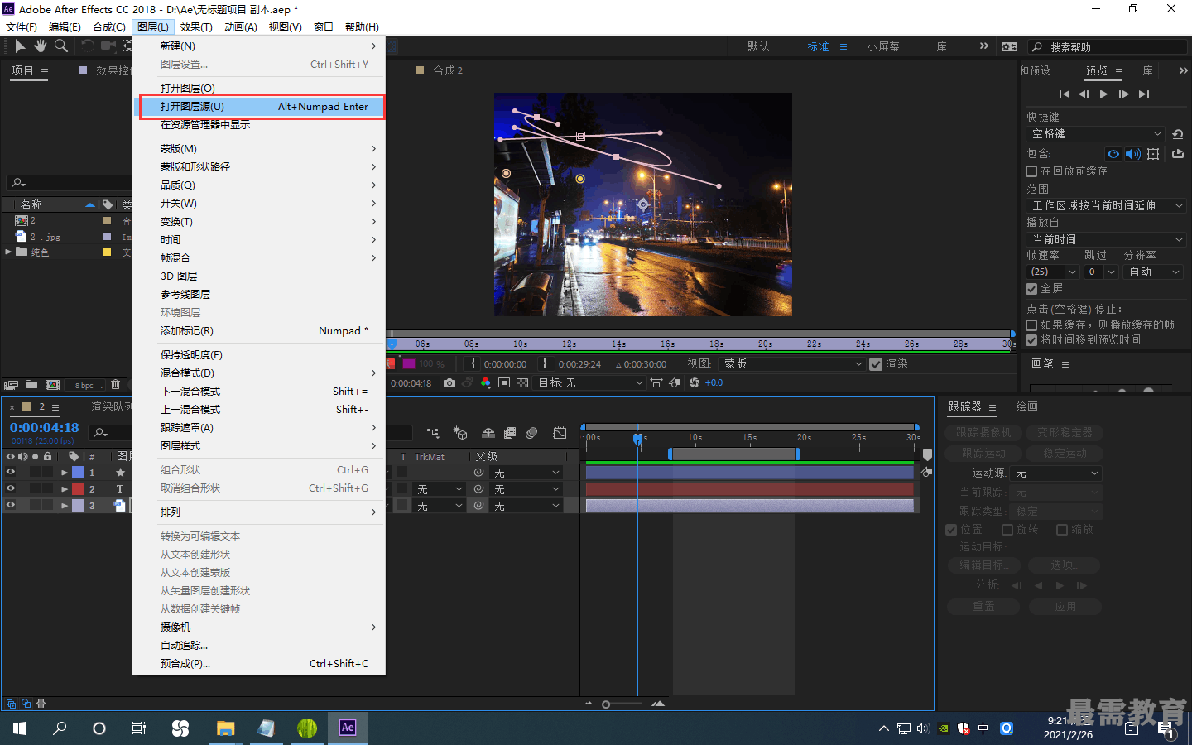Screen dimensions: 1192x745
Task: Toggle the motion blur icon in timeline
Action: coord(531,433)
